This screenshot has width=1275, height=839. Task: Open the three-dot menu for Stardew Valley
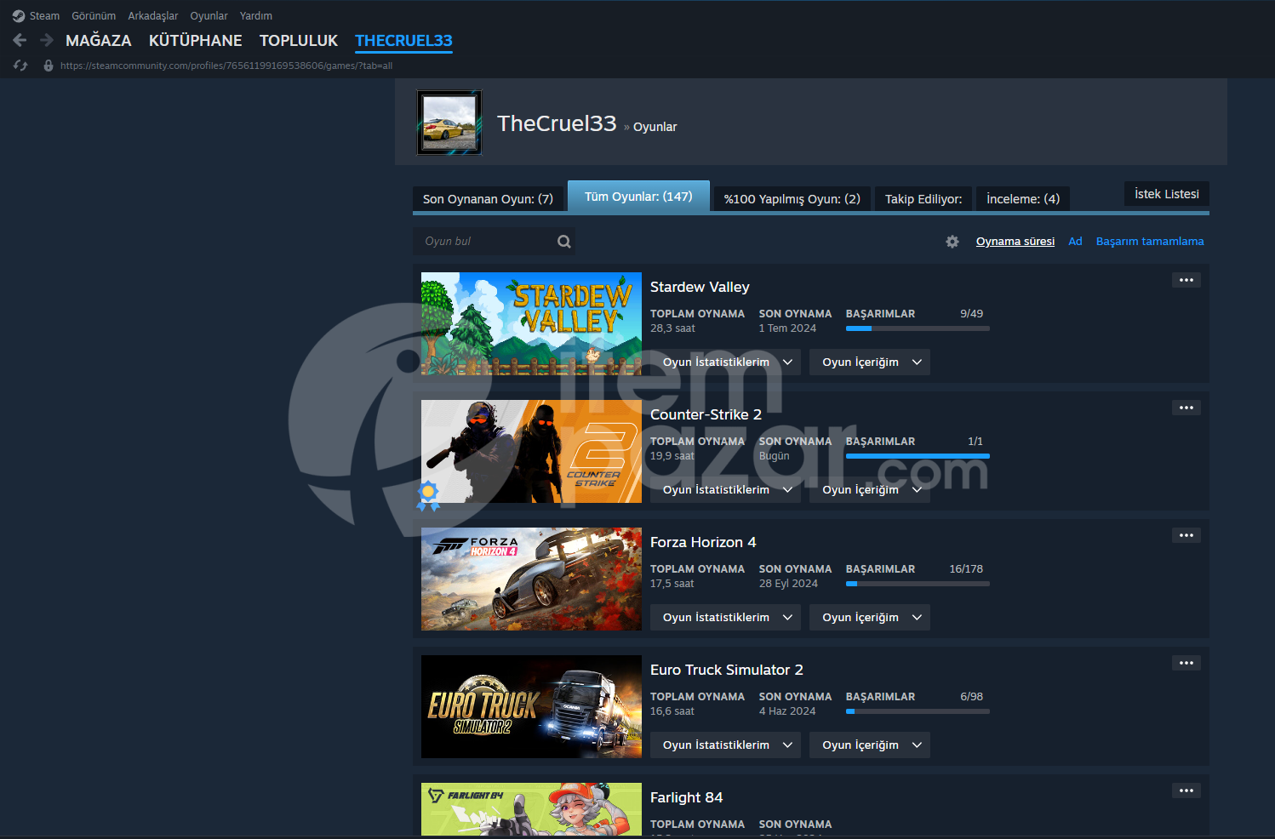1186,280
